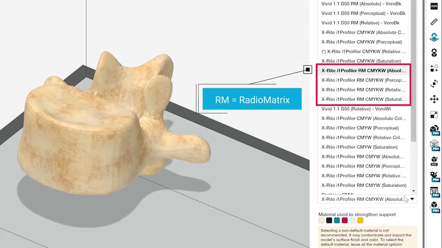
Task: Click the arrange objects arrows icon
Action: point(434,68)
